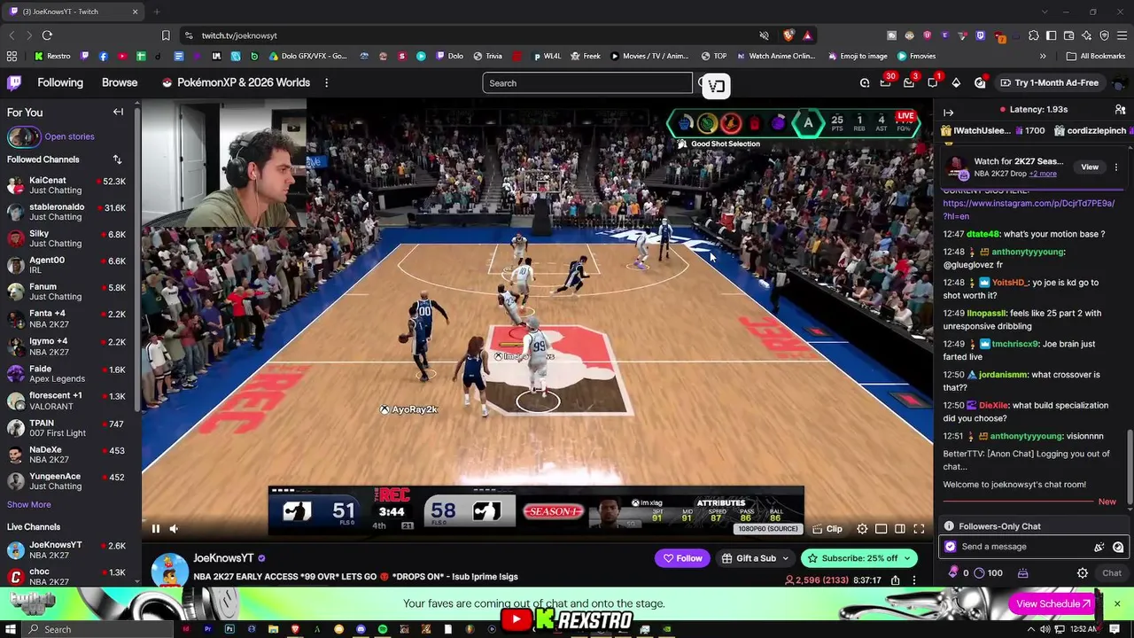1134x638 pixels.
Task: Go to the Twitch home logo
Action: [14, 82]
